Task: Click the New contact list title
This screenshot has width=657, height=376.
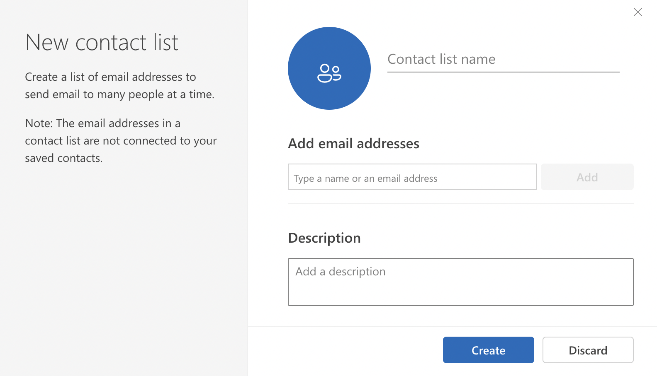Action: 102,43
